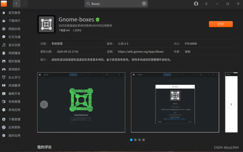Screen dimensions: 243x152
Task: Click the size value 978.89KB
Action: (x=191, y=44)
